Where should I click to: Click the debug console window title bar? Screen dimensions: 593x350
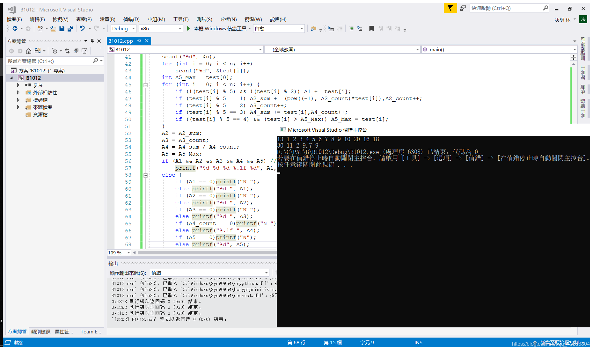click(433, 130)
